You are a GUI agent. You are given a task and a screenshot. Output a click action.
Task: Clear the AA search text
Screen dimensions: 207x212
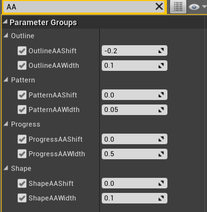(159, 7)
